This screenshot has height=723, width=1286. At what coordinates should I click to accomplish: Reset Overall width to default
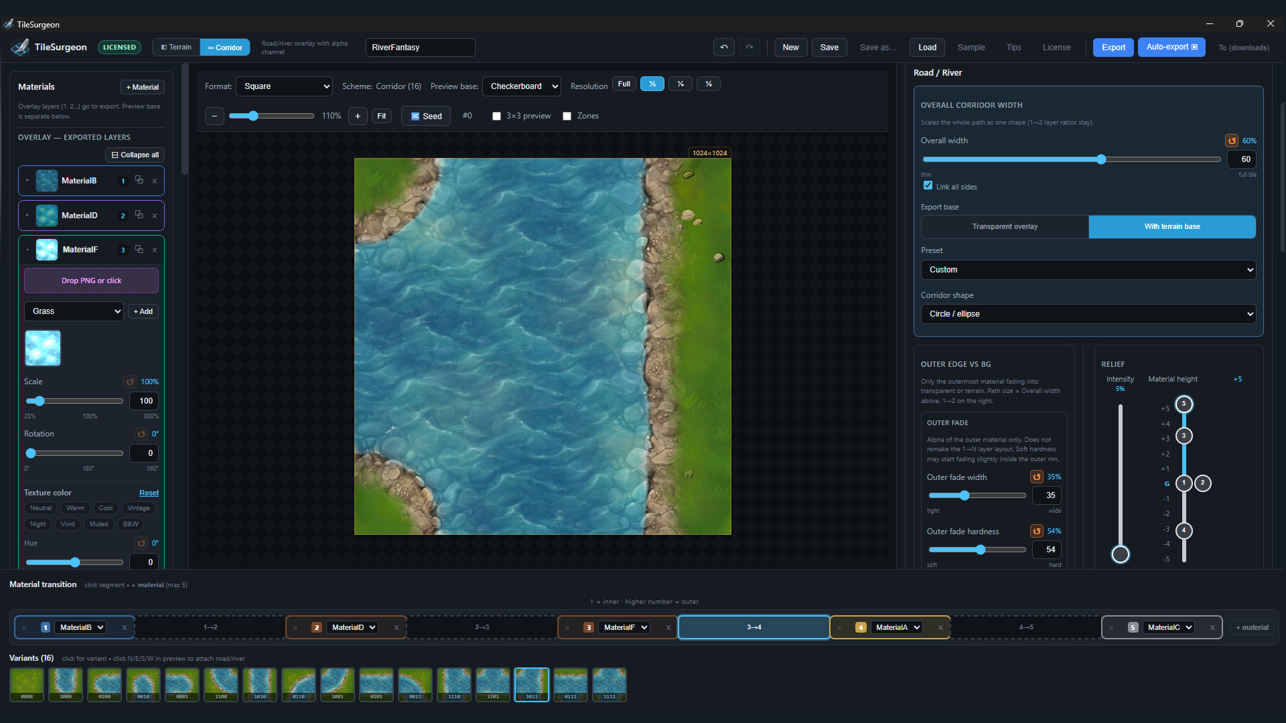(x=1232, y=141)
